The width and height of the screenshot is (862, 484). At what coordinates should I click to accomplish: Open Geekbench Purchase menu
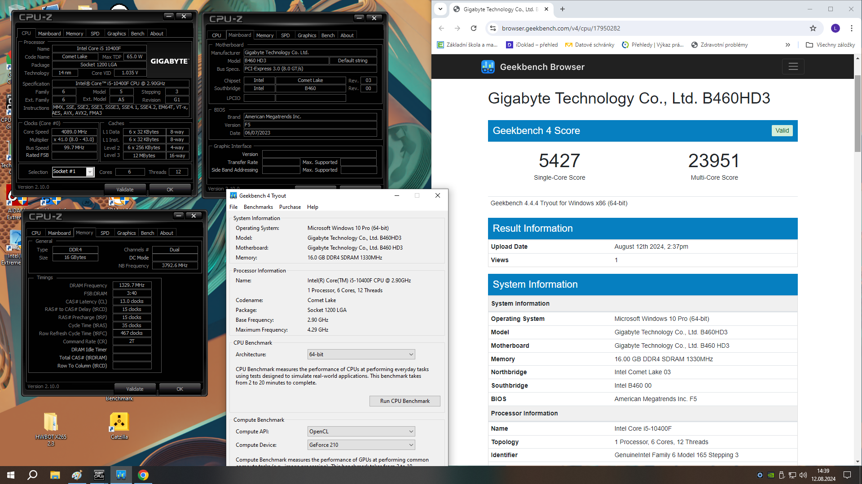click(x=290, y=207)
